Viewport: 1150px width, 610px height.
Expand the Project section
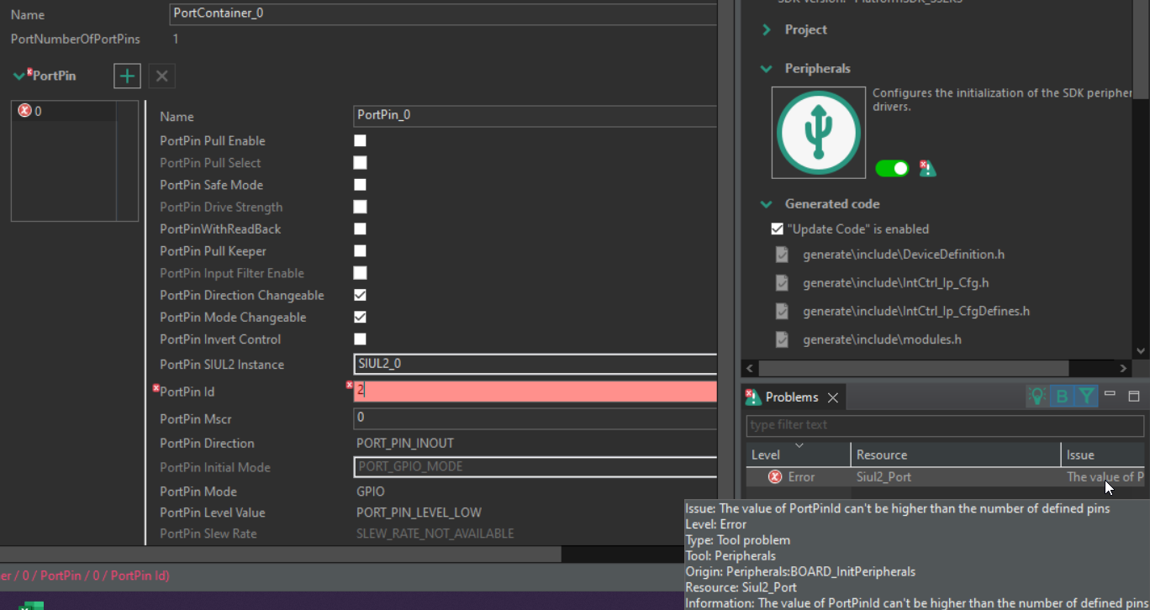[x=766, y=29]
